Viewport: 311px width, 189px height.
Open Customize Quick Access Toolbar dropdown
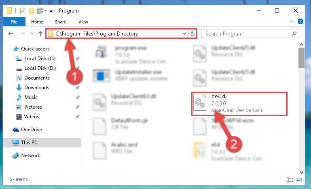point(51,11)
